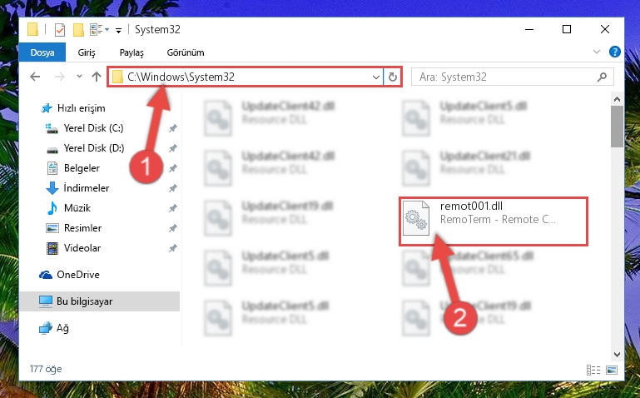
Task: Open the help question mark icon
Action: coord(614,52)
